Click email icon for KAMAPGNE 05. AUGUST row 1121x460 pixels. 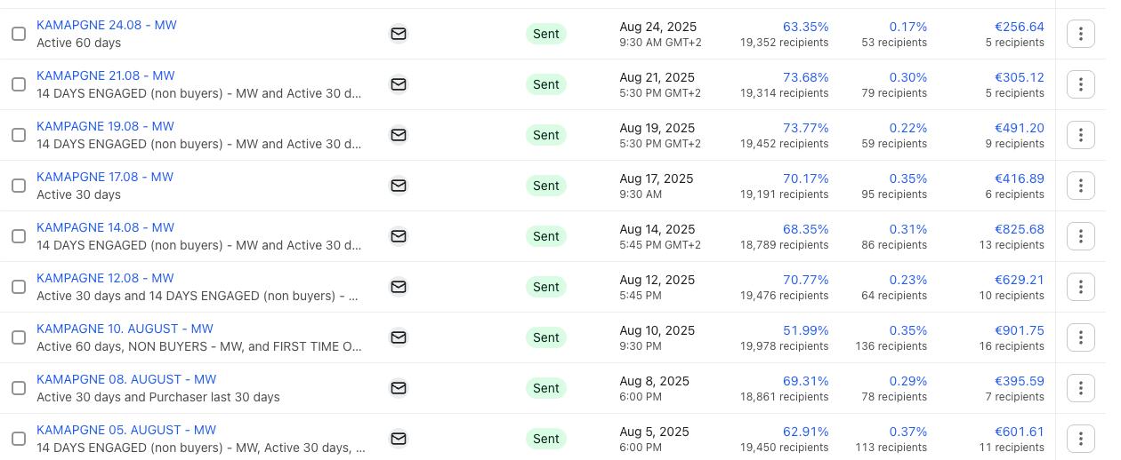(x=399, y=439)
